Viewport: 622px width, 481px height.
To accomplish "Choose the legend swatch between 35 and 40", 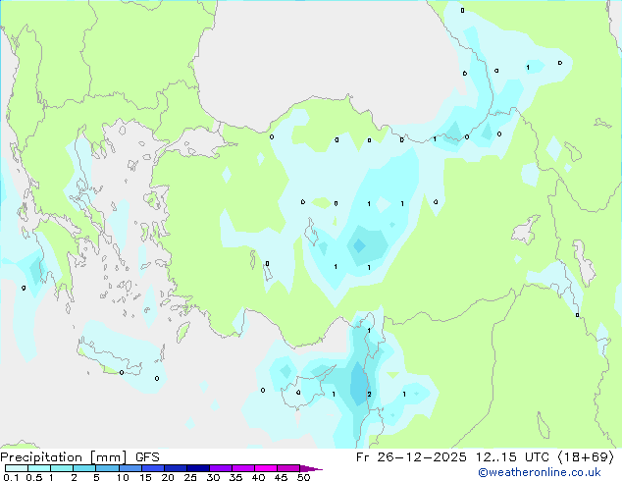I will point(242,468).
